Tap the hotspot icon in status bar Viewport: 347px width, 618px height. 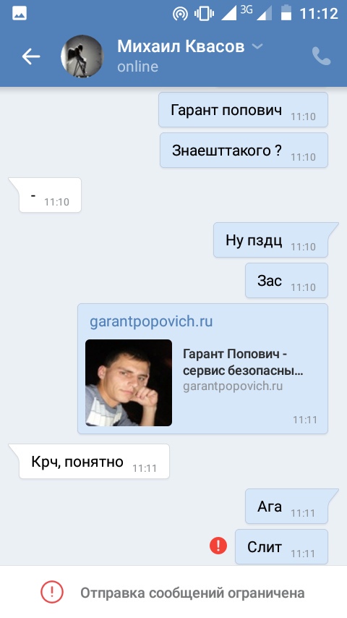tap(181, 14)
